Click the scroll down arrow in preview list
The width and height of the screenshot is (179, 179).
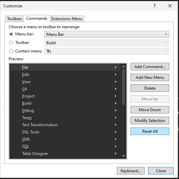pyautogui.click(x=123, y=156)
